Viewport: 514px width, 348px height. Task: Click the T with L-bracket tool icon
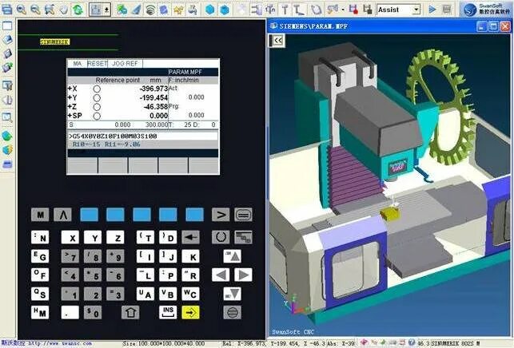click(x=299, y=10)
